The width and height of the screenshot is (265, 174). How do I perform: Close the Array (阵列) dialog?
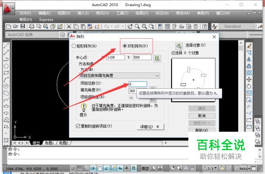coord(214,37)
